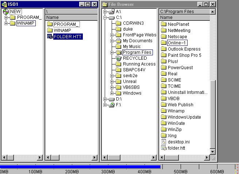Click the NEW disc icon in ISO1 tree
239x174 pixels.
click(5, 12)
